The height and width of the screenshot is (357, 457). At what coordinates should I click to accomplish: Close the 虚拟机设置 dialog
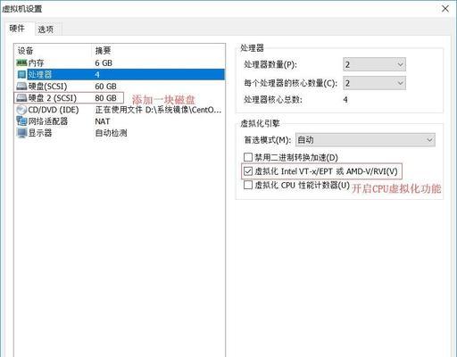pos(445,9)
